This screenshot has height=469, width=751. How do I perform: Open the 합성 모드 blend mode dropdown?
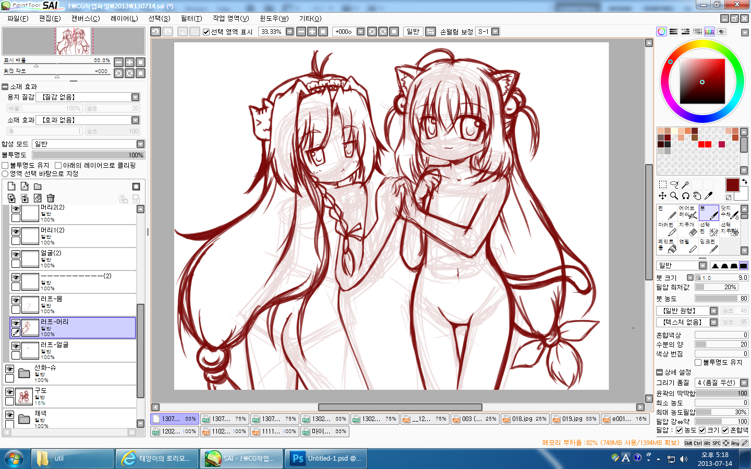click(140, 144)
